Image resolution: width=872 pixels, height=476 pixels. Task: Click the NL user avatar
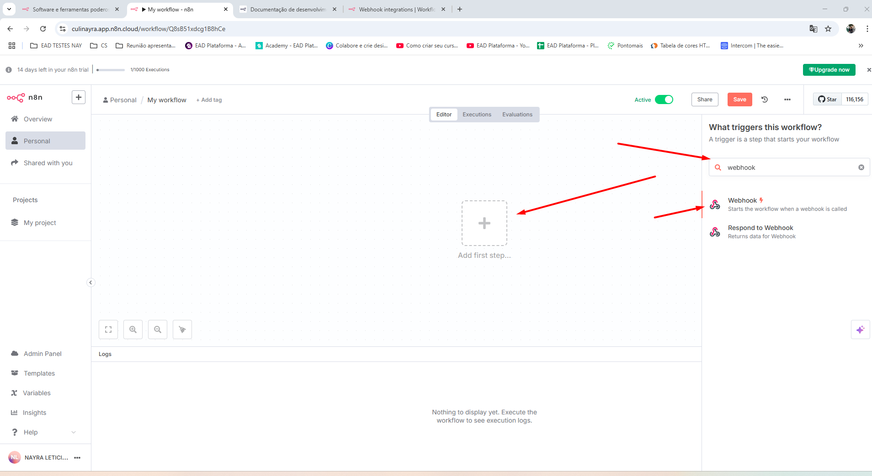point(15,457)
